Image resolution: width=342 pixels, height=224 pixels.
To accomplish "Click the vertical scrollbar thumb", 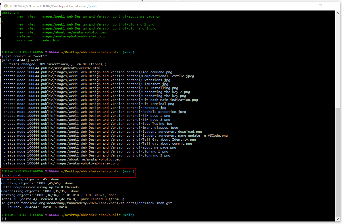I will (x=337, y=162).
